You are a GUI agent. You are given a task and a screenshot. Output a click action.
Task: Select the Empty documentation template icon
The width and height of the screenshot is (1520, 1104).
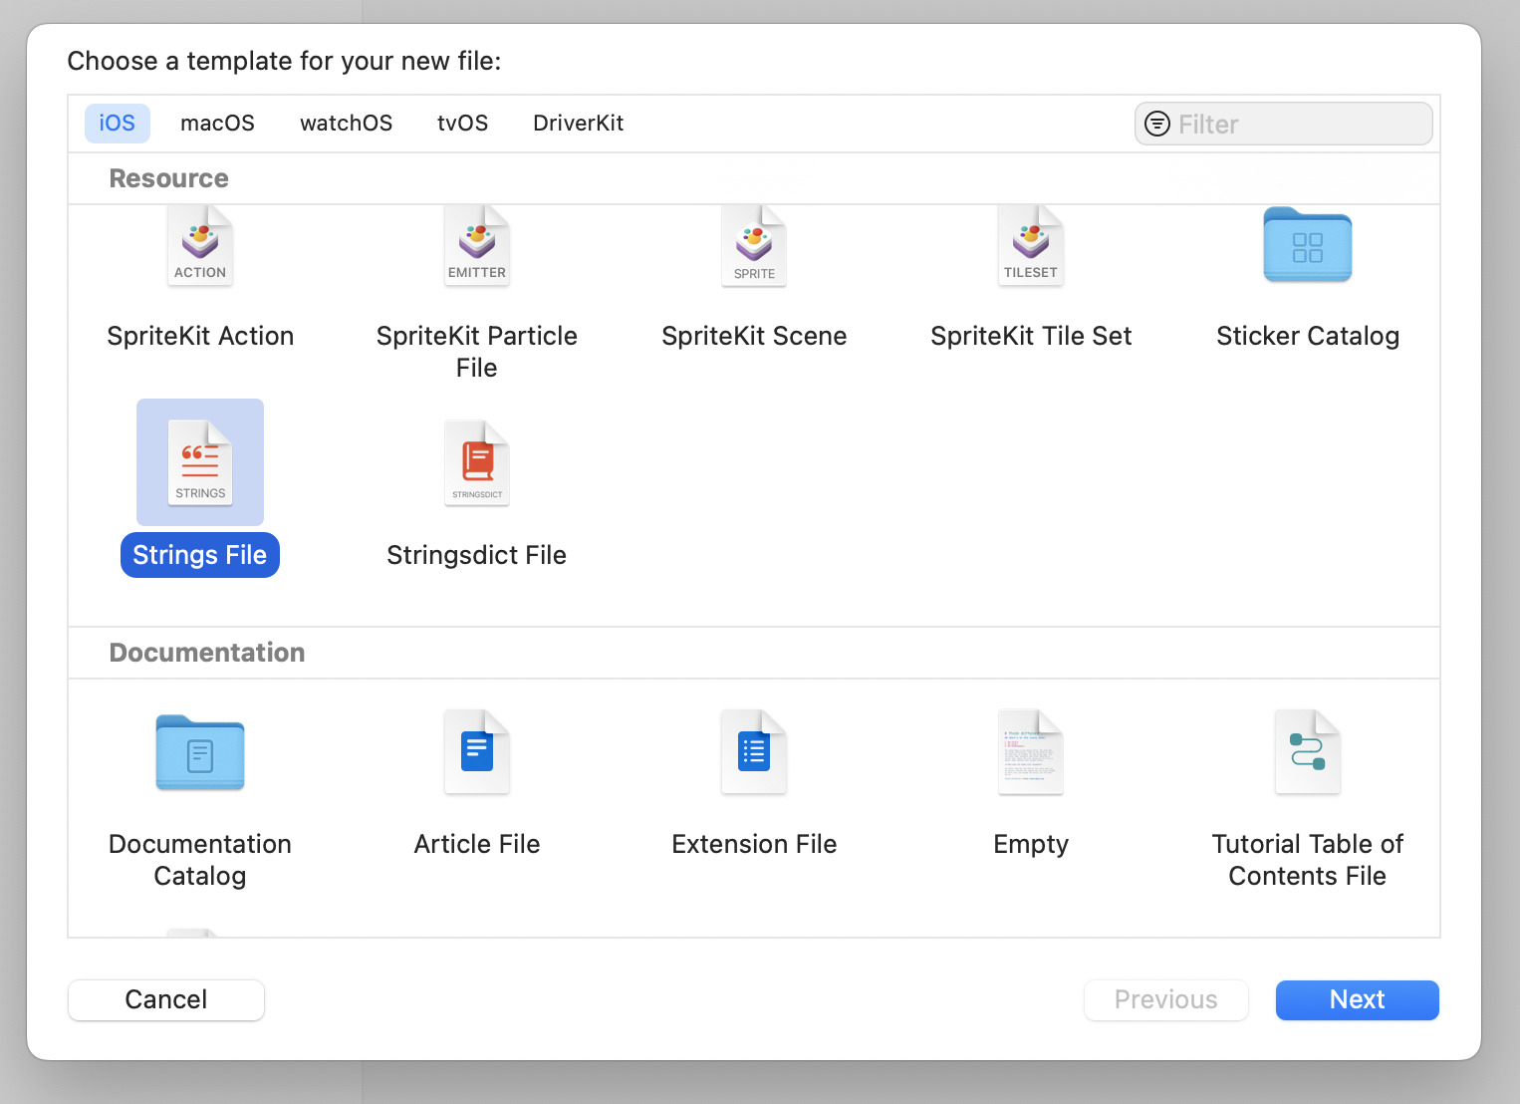pyautogui.click(x=1030, y=752)
